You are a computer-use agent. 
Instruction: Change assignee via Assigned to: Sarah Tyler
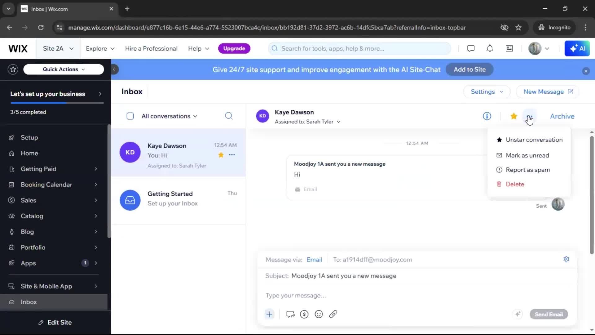tap(307, 122)
